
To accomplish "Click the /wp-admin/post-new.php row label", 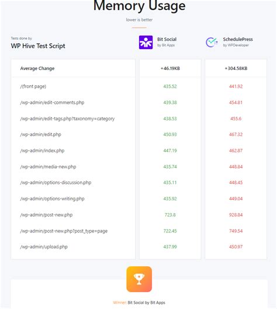I will [x=46, y=215].
